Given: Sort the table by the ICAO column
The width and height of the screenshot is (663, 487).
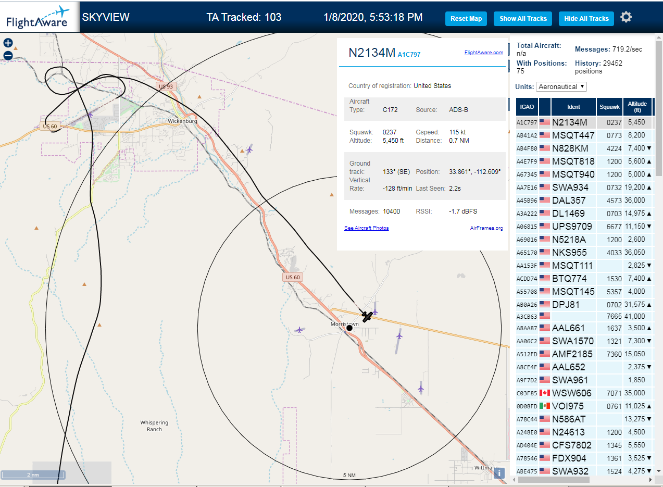Looking at the screenshot, I should click(x=527, y=107).
